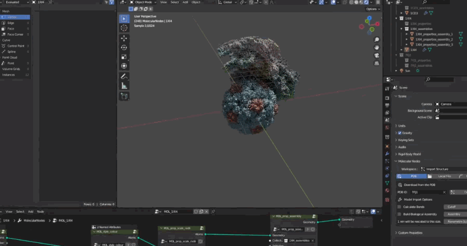The width and height of the screenshot is (467, 246).
Task: Open Physics properties tab icon
Action: (x=387, y=169)
